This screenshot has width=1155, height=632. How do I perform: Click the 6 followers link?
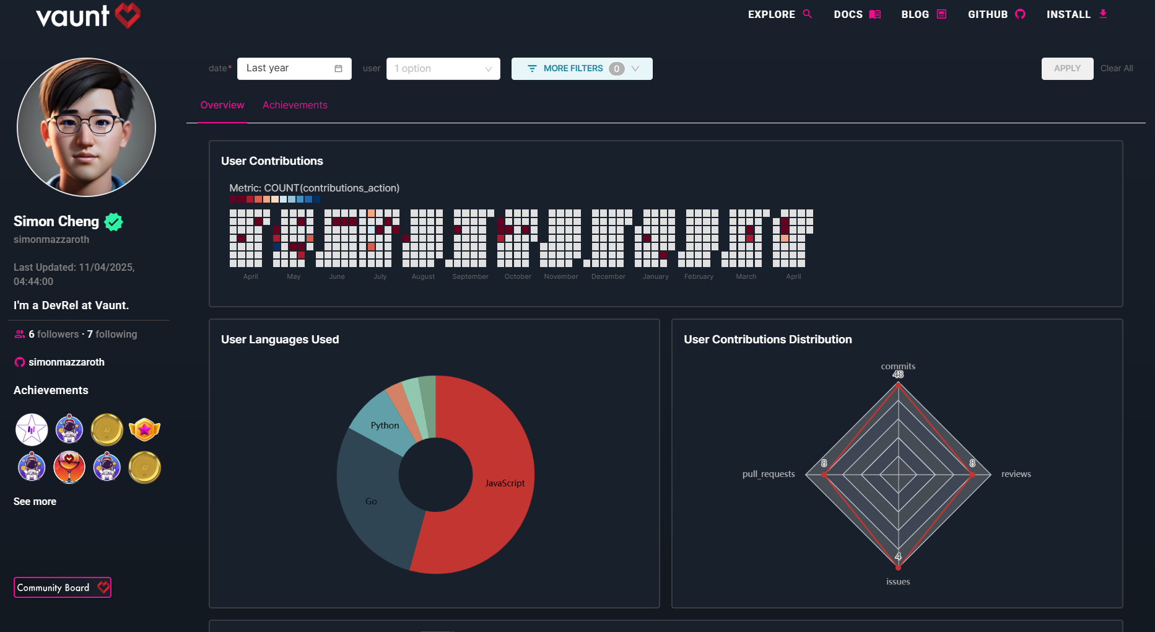(x=54, y=334)
